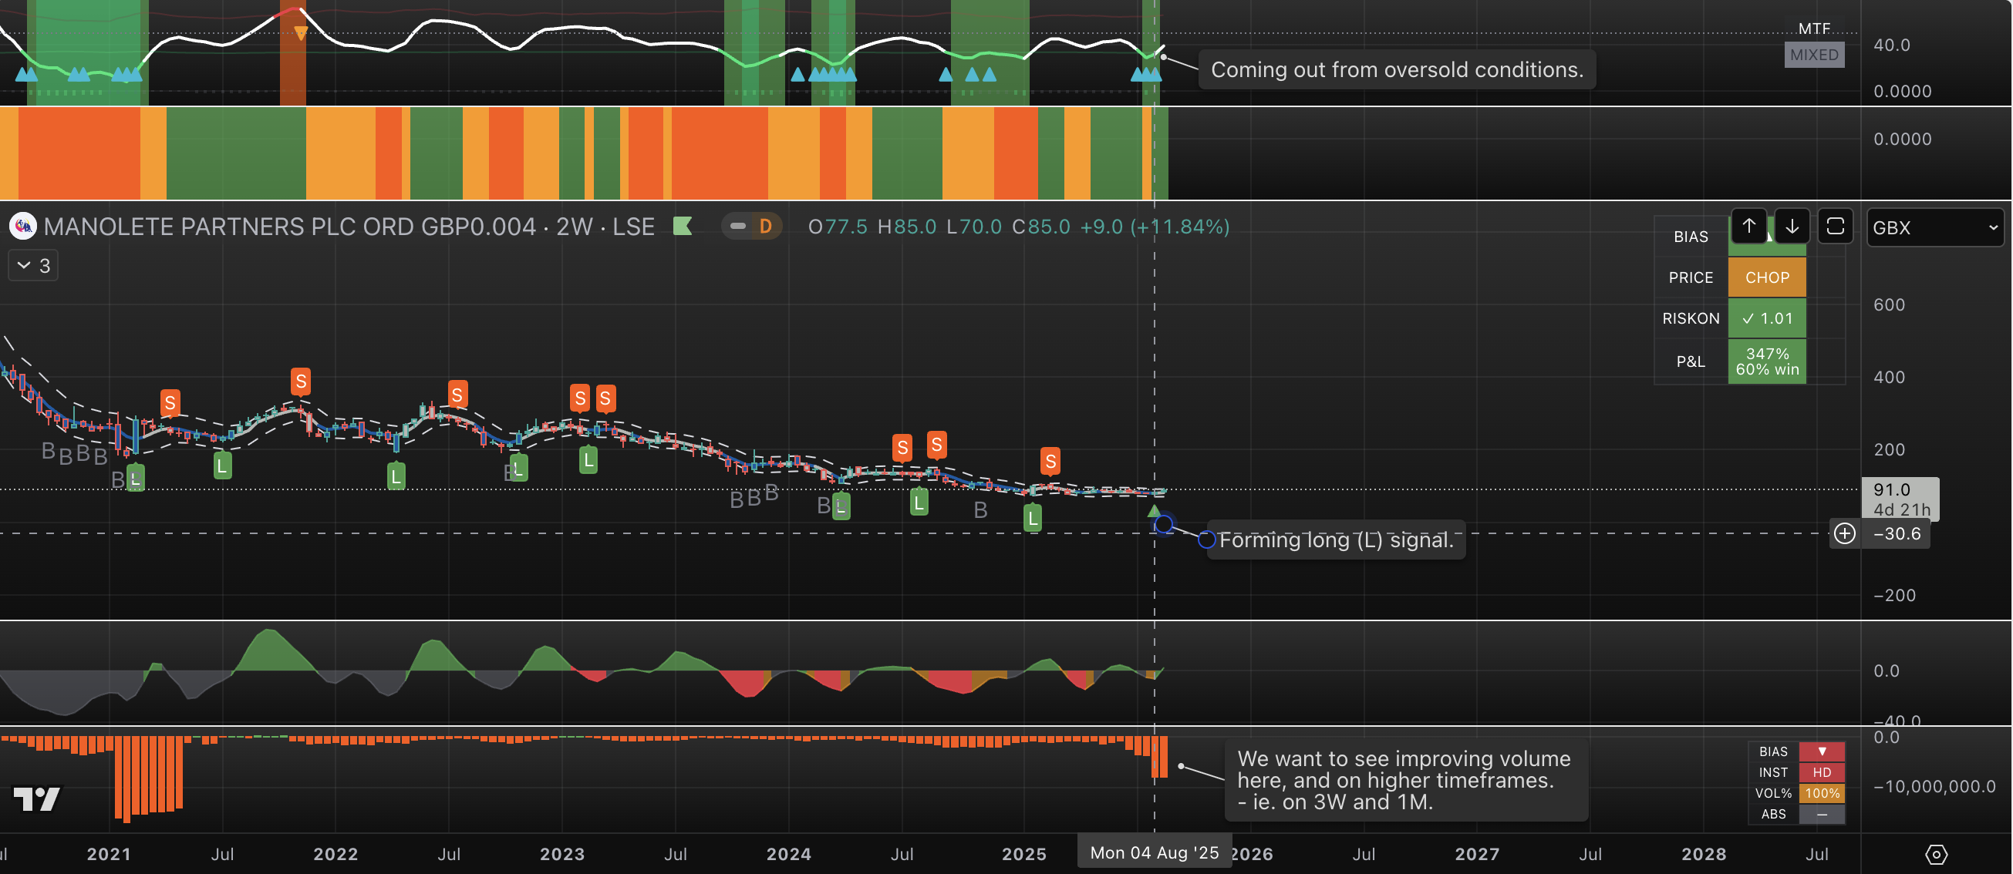Select the 'Forming long (L) signal.' annotation

pos(1336,540)
